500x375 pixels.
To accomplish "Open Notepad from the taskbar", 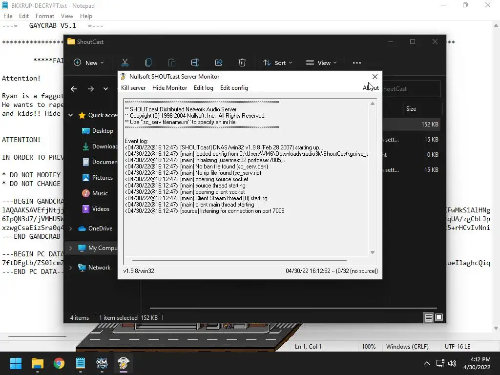I will [x=81, y=363].
